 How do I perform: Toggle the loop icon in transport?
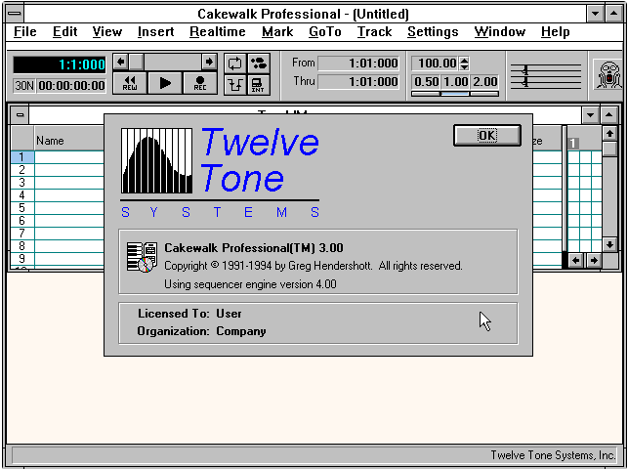234,64
